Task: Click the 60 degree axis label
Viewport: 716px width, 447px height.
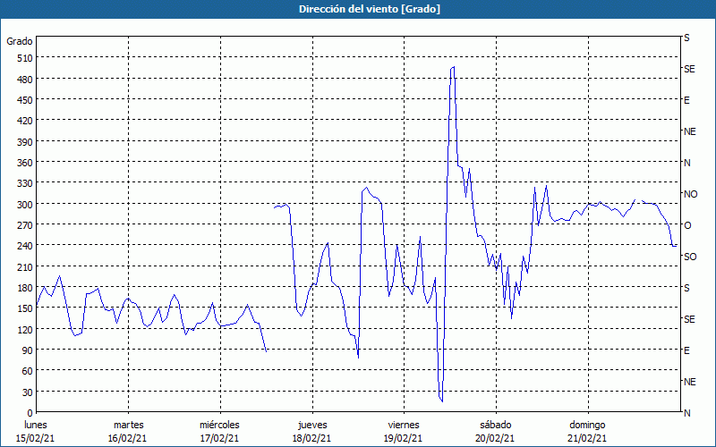Action: [x=28, y=371]
